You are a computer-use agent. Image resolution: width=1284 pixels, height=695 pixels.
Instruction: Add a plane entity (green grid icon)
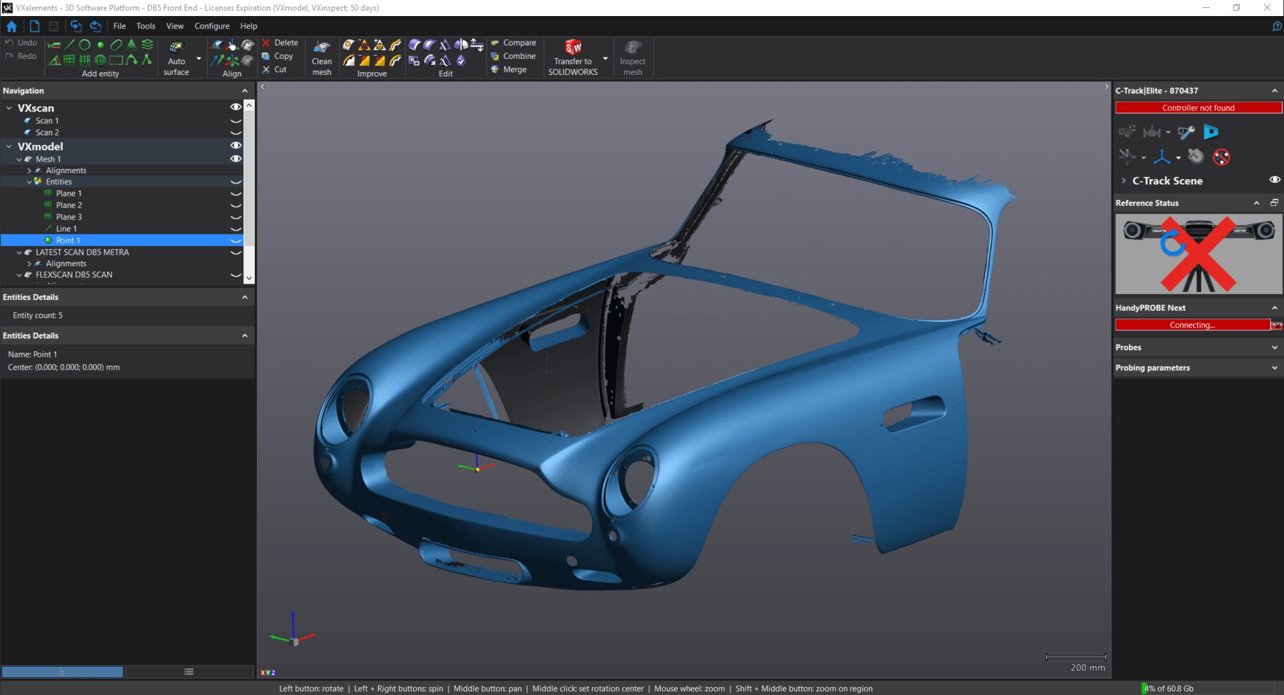[69, 60]
